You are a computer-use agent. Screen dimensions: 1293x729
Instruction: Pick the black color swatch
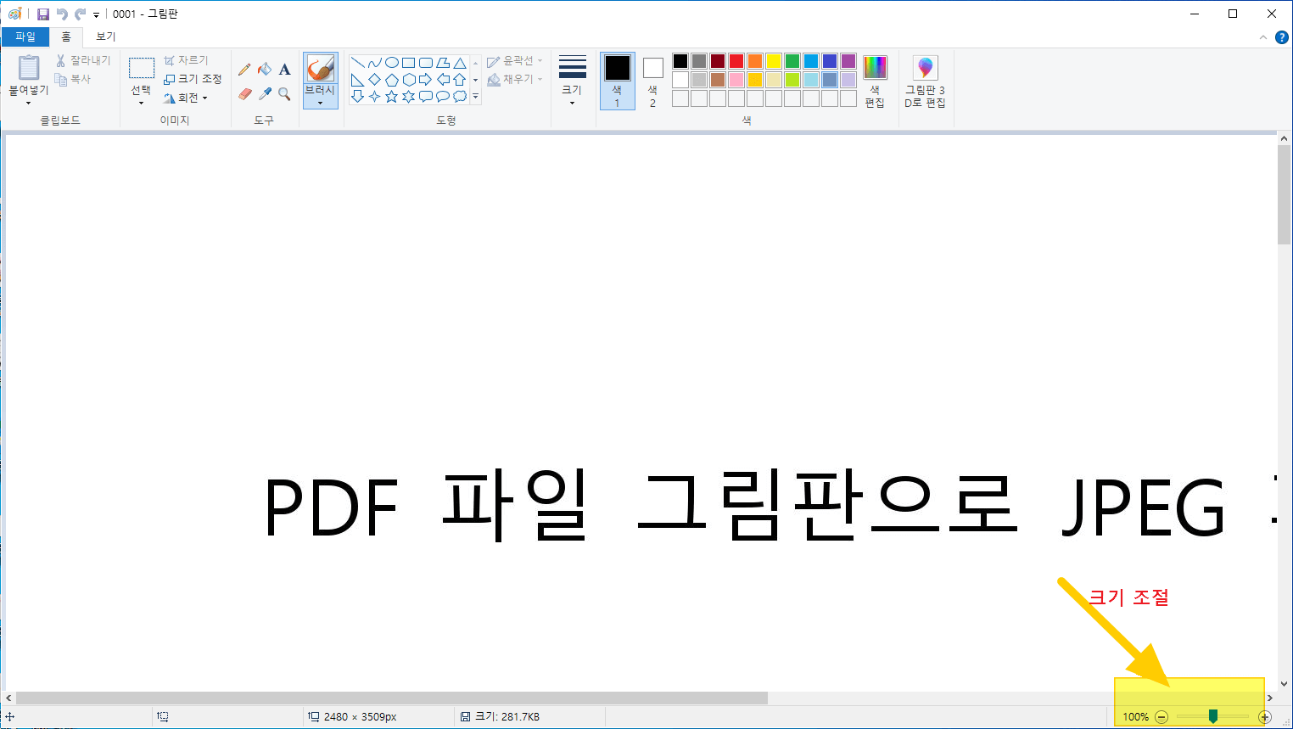click(x=680, y=61)
